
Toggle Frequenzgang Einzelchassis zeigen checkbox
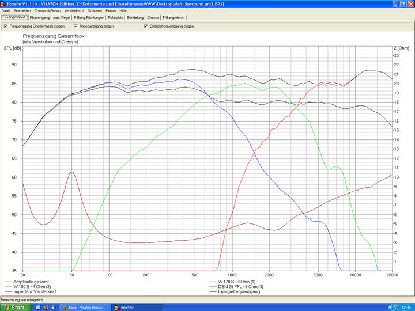[6, 26]
